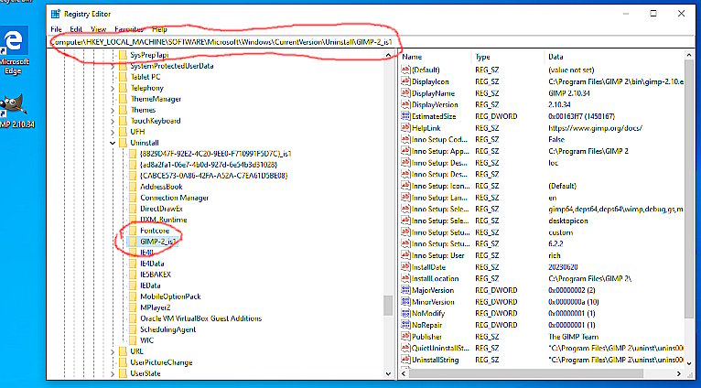Click the tree pane vertical scrollbar thumb
The image size is (701, 388).
pyautogui.click(x=388, y=306)
